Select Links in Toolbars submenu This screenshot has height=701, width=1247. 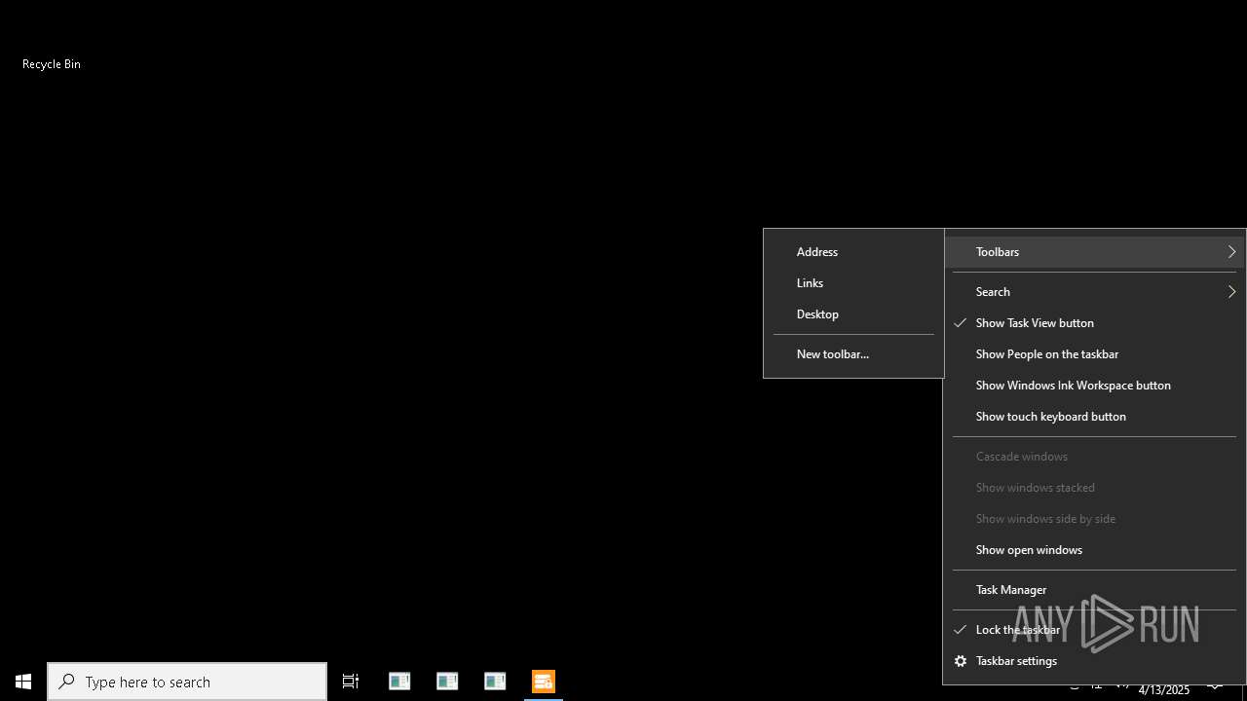coord(853,283)
